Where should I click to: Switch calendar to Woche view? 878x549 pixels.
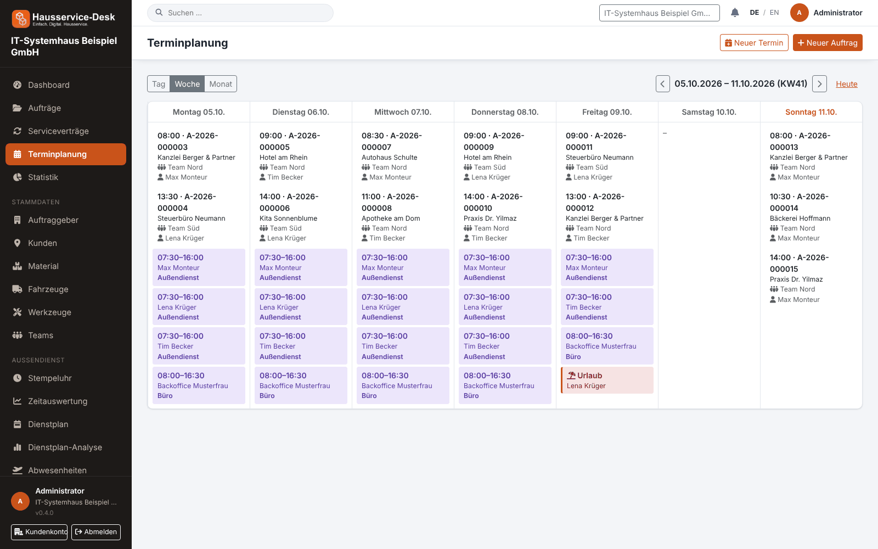point(187,84)
